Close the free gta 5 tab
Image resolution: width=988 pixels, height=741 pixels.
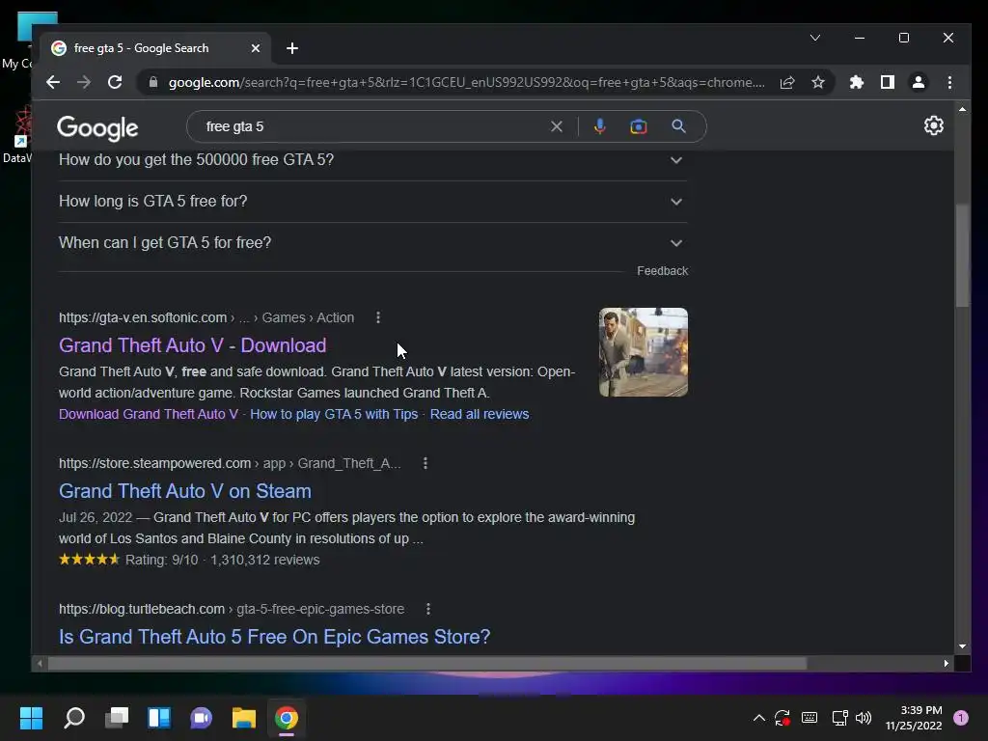(255, 48)
